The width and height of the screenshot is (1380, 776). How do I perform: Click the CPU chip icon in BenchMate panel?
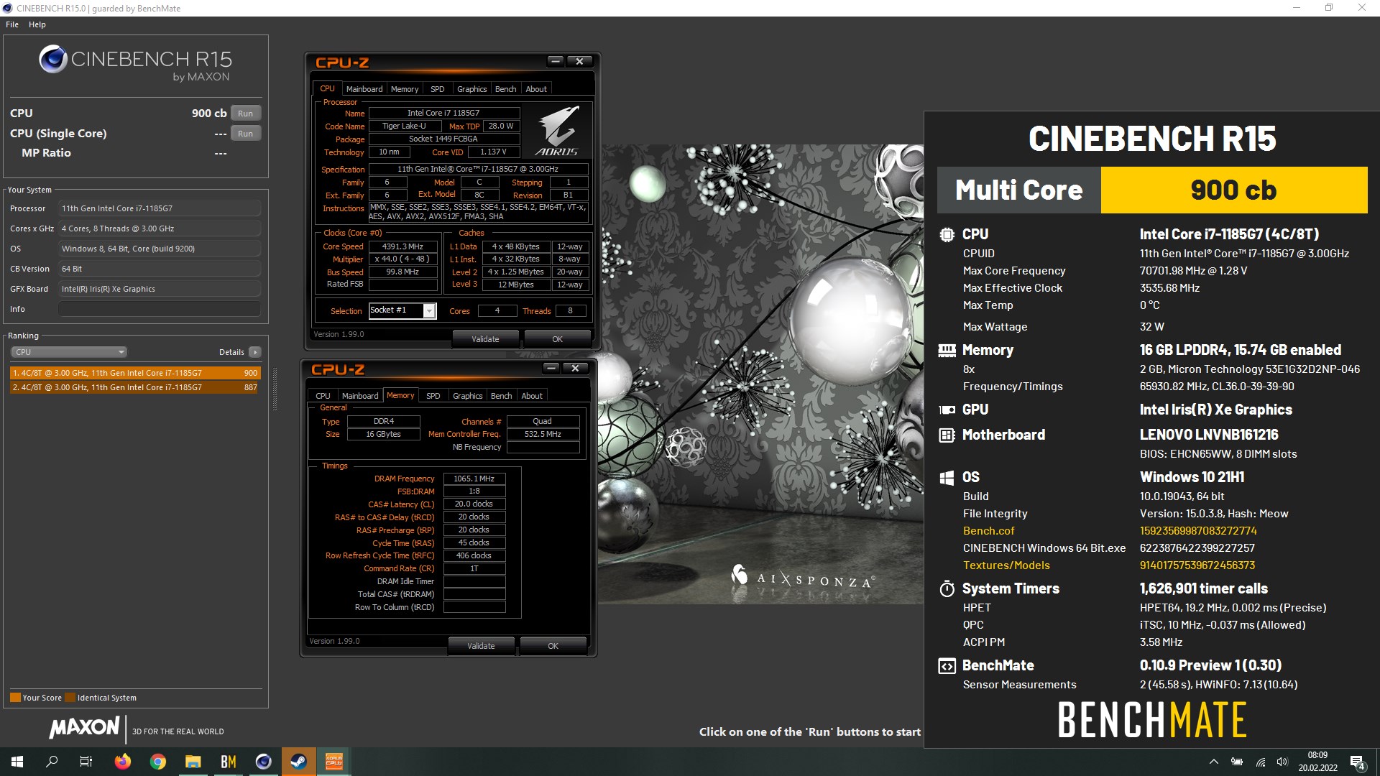click(947, 234)
